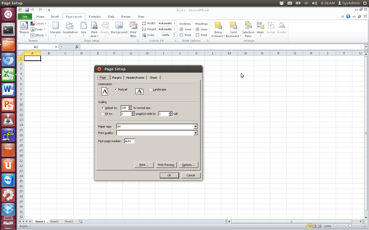The width and height of the screenshot is (369, 230).
Task: Enable the Gridlines Print checkbox
Action: (x=181, y=35)
